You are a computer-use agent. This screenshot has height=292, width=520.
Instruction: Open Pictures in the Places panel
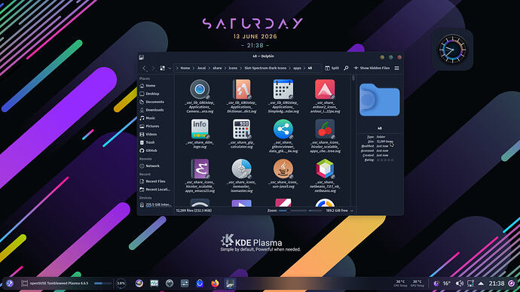(x=155, y=126)
